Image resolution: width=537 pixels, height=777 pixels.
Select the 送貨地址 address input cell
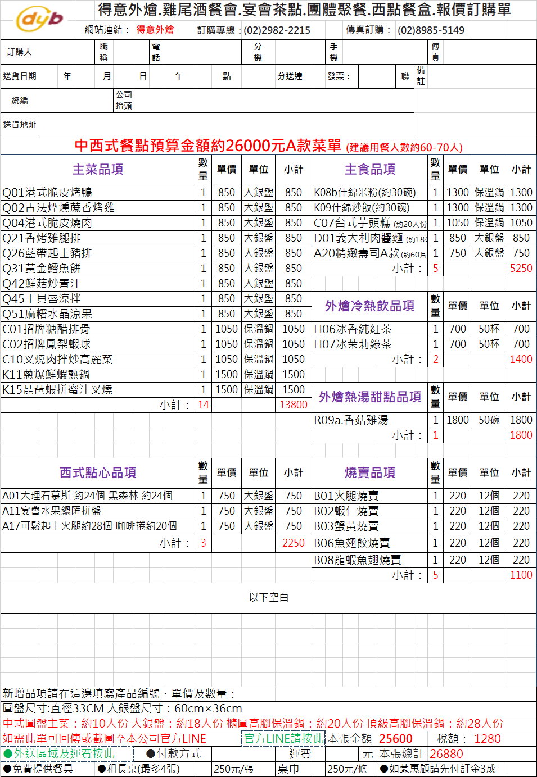pyautogui.click(x=225, y=125)
